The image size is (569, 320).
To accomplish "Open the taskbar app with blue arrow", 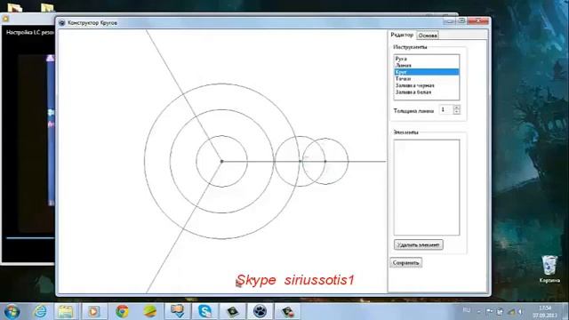I will click(x=177, y=311).
